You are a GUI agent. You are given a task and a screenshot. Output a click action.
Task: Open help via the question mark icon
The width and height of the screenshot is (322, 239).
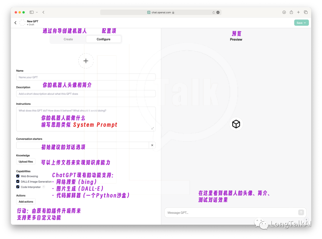pyautogui.click(x=306, y=220)
